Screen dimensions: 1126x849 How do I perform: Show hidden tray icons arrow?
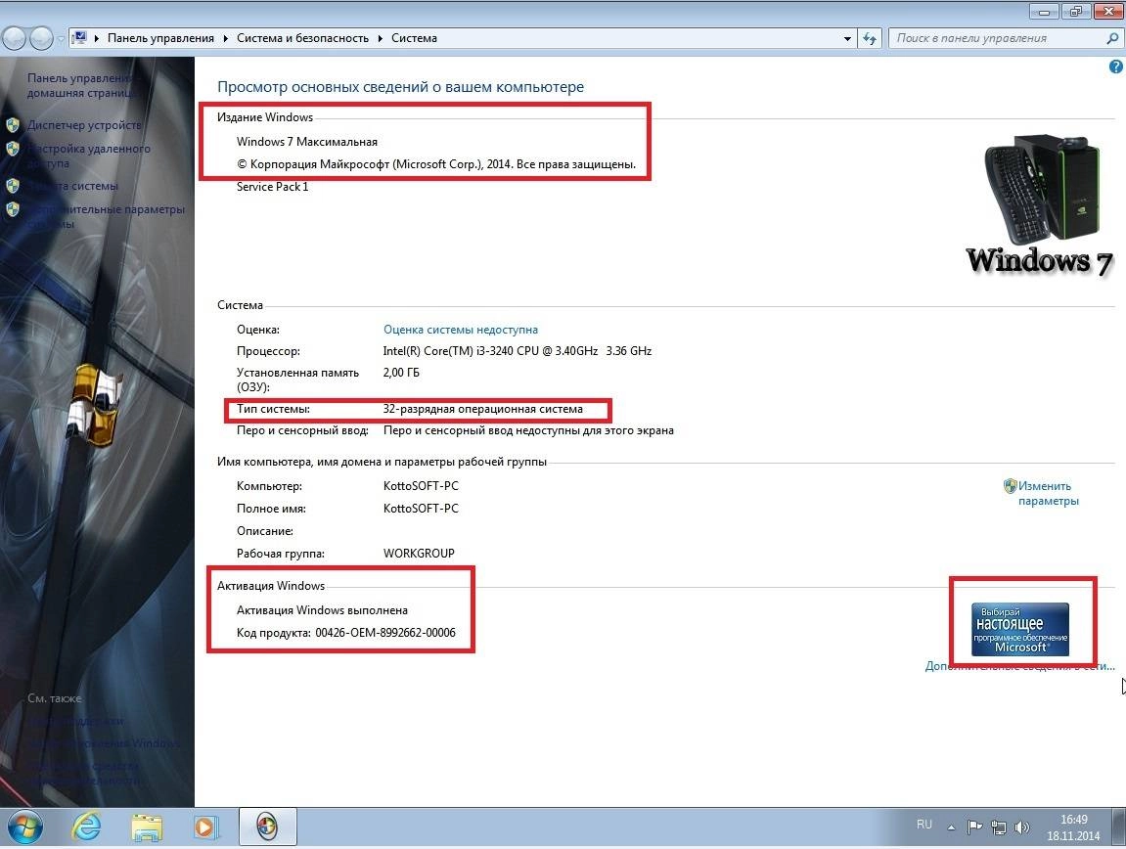click(951, 827)
